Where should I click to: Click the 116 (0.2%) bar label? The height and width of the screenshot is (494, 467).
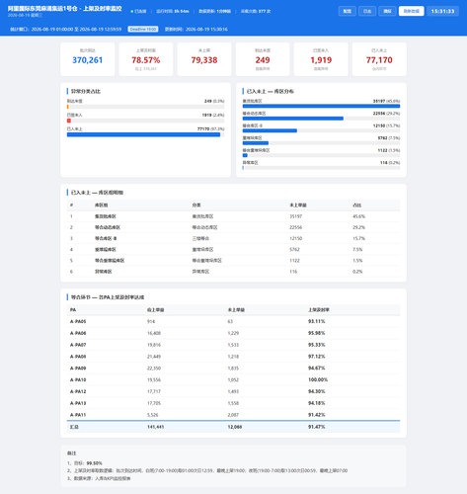pyautogui.click(x=390, y=163)
